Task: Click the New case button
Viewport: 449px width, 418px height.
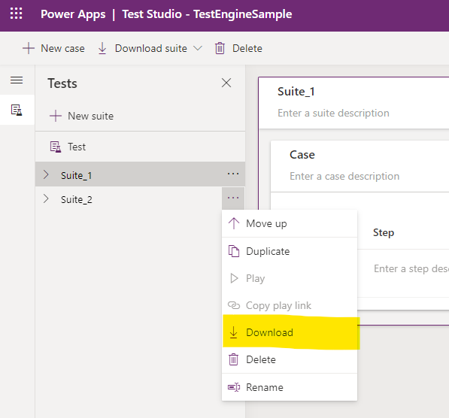Action: (x=53, y=48)
